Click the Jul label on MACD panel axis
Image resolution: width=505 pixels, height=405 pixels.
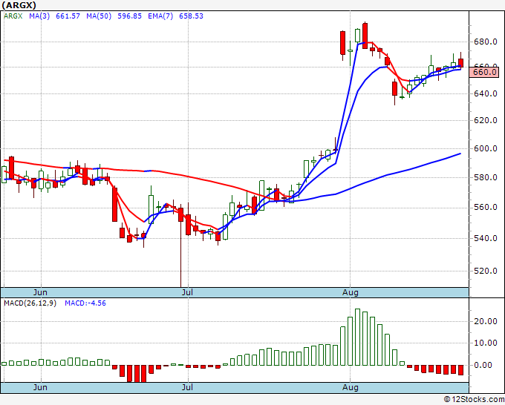point(187,387)
